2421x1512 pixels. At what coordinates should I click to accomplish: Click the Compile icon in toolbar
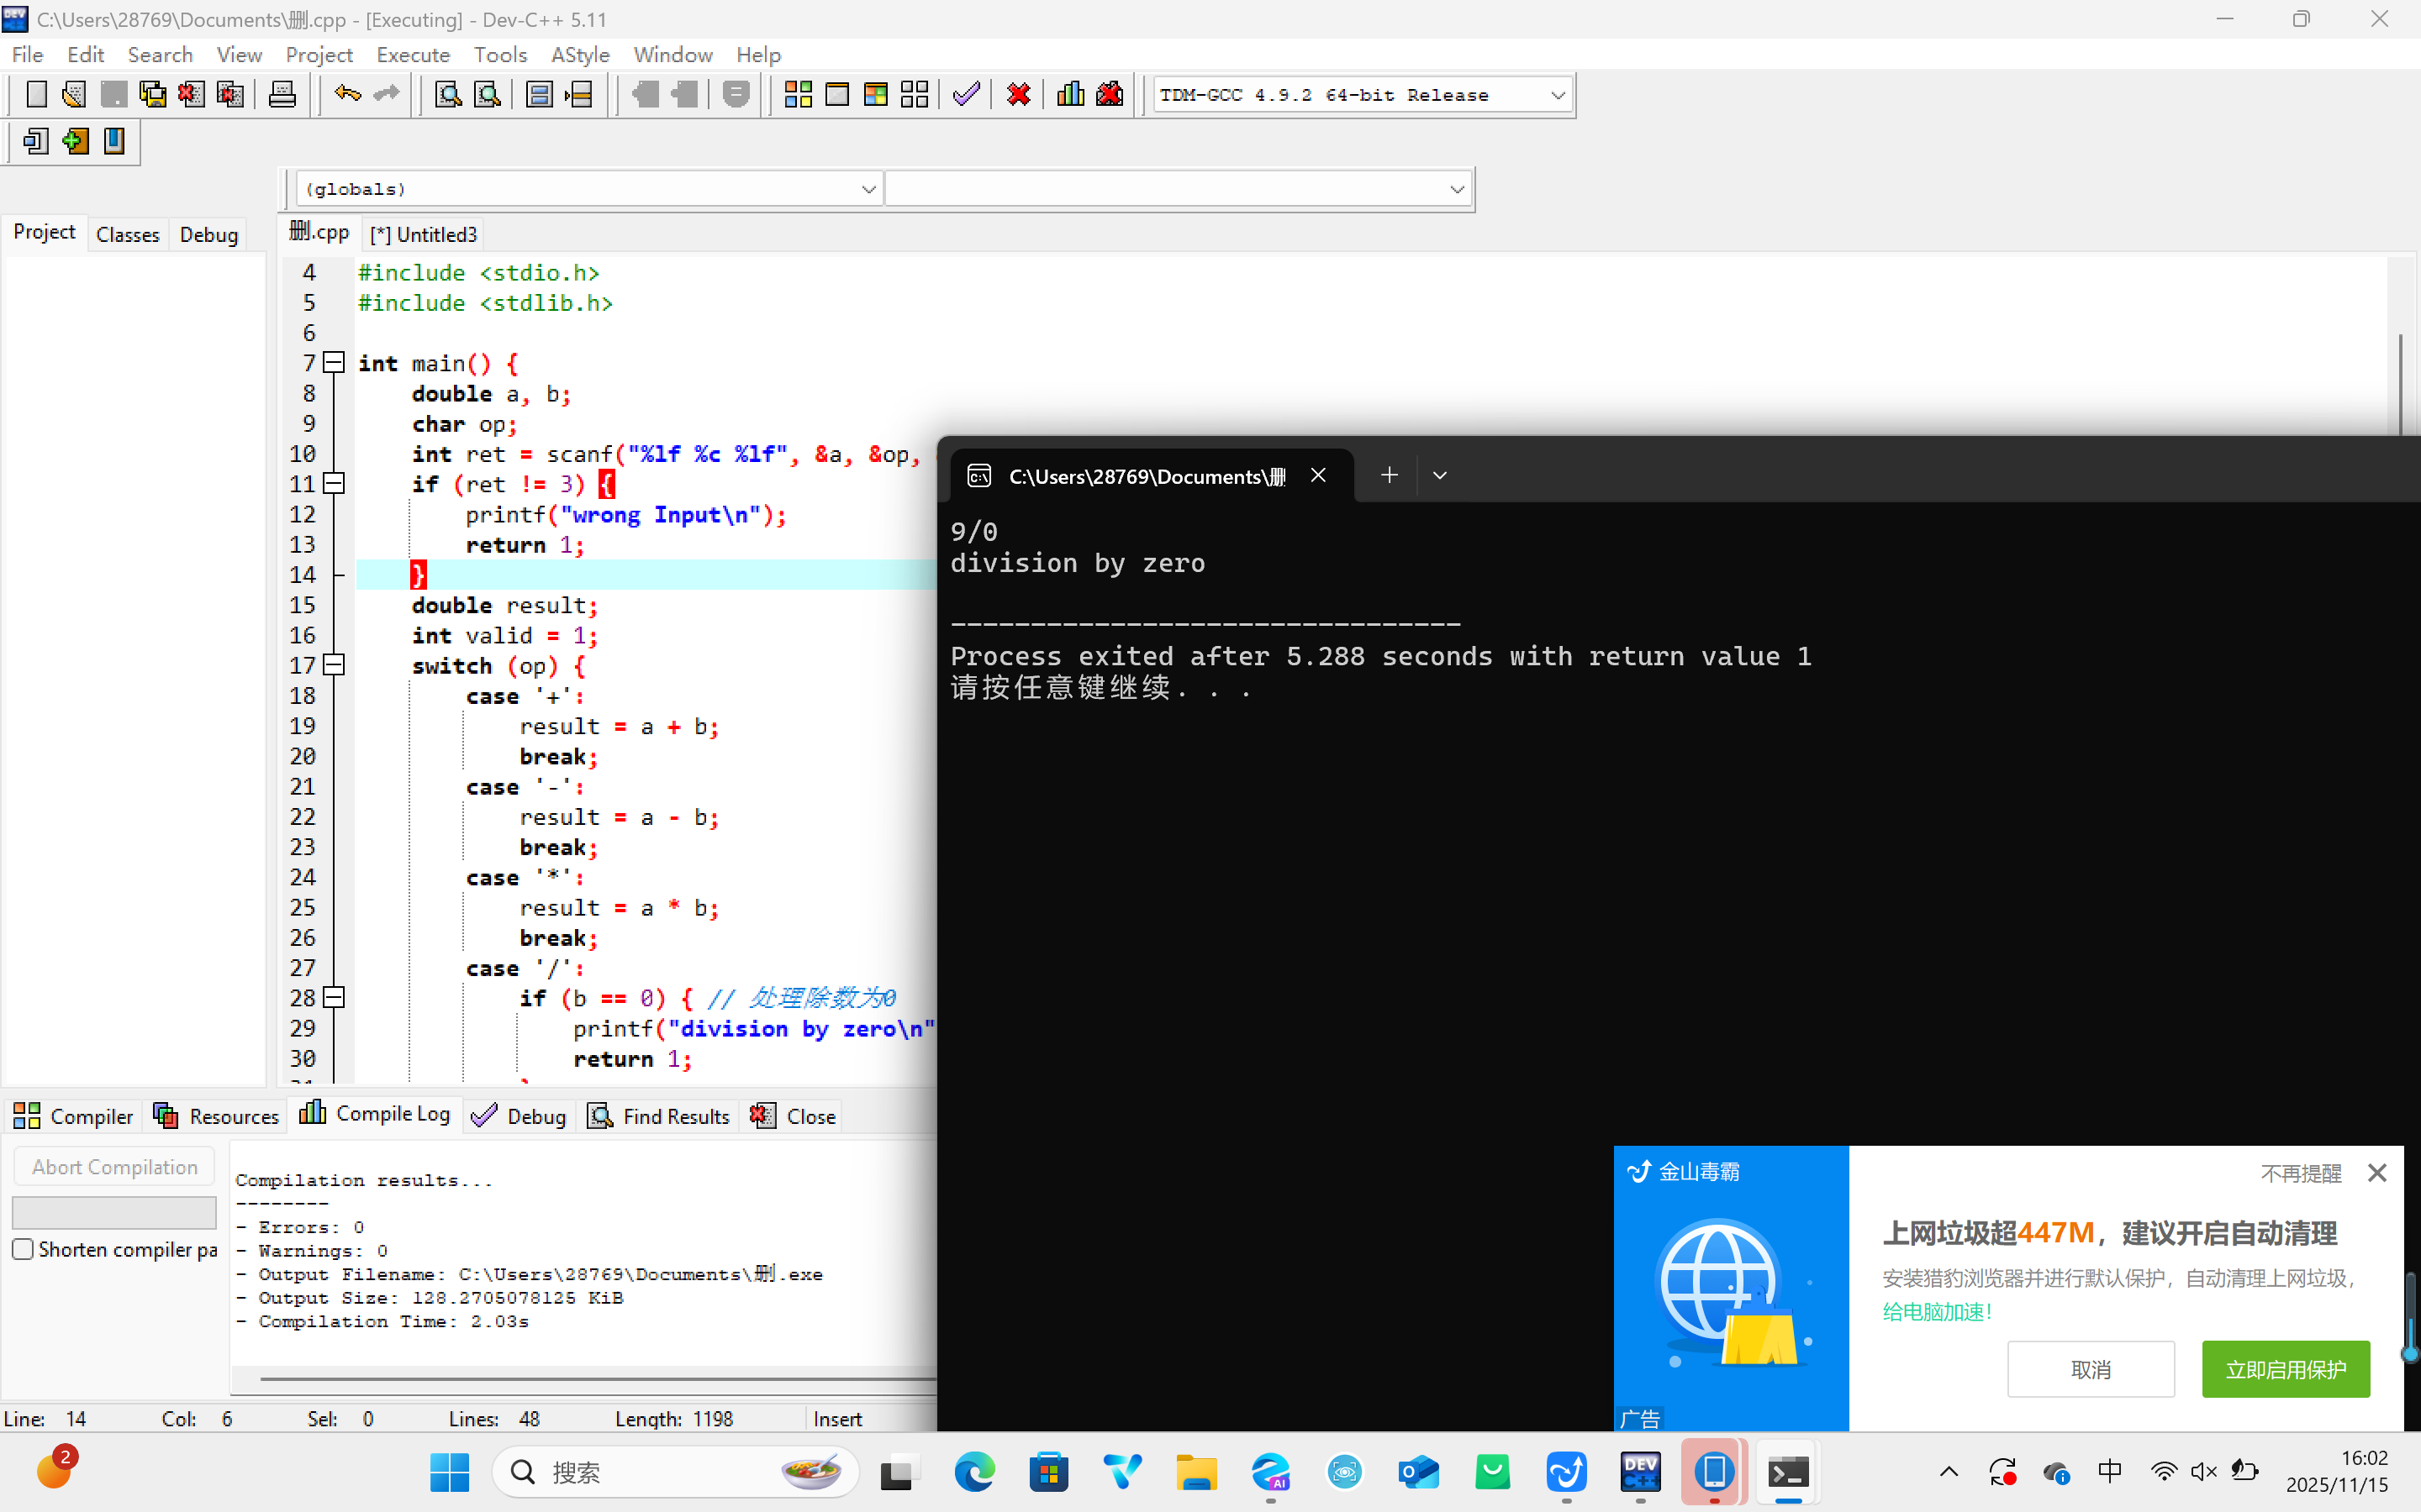click(x=797, y=95)
